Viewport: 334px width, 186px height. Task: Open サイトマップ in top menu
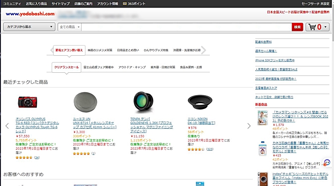(x=61, y=4)
